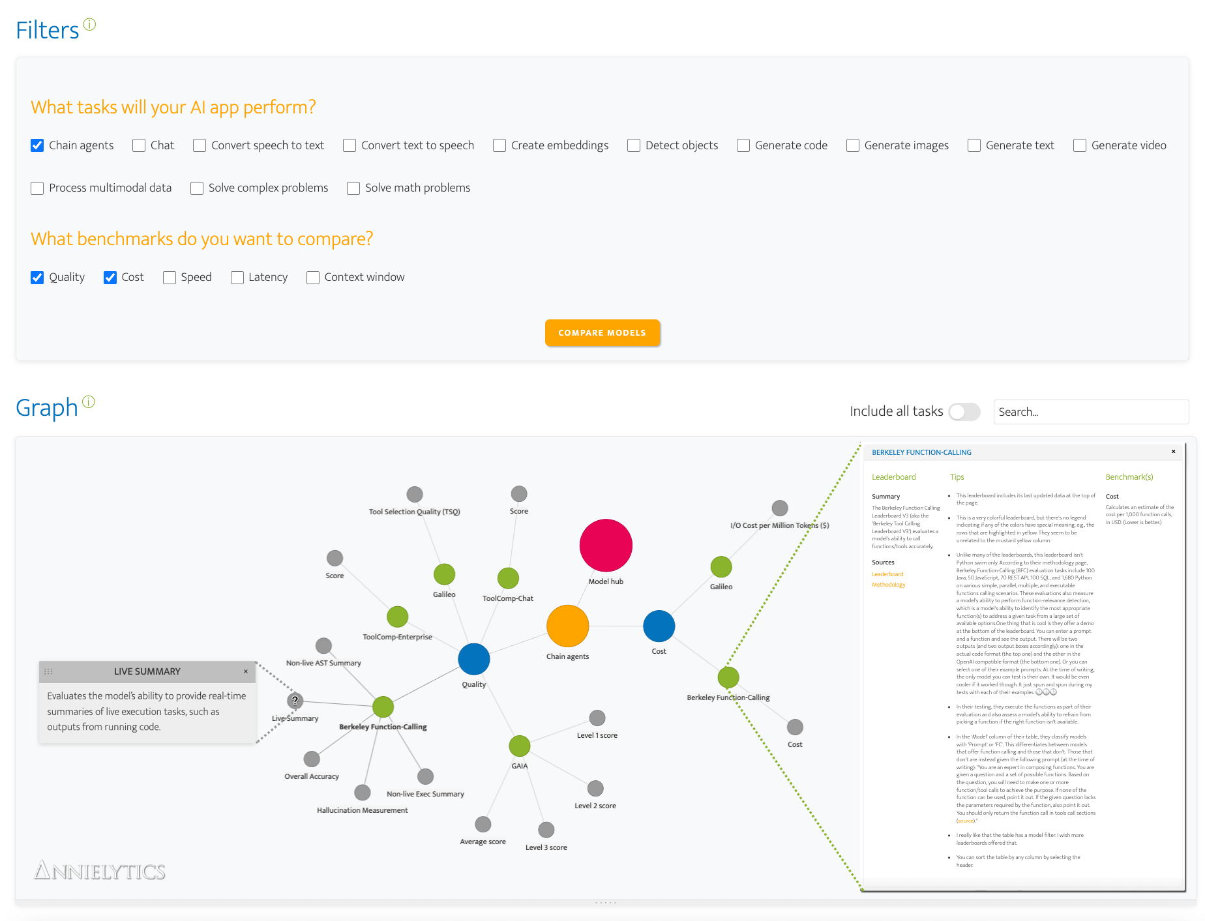This screenshot has height=921, width=1205.
Task: Grab the Live Summary panel drag handle
Action: (48, 671)
